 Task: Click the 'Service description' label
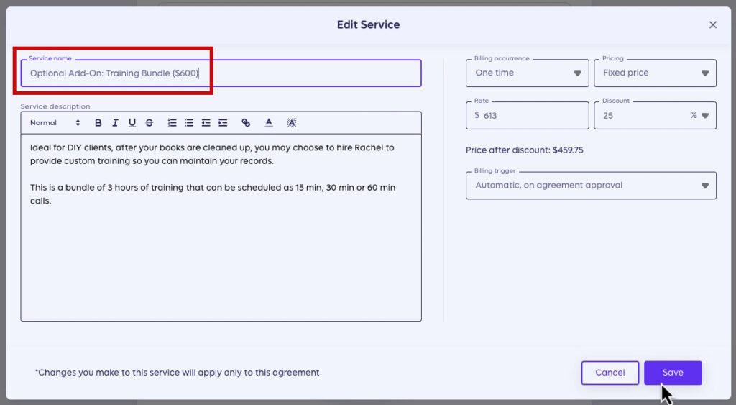[55, 106]
